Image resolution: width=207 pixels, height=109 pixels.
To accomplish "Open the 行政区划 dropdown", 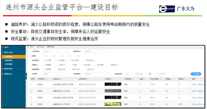I will [55, 51].
